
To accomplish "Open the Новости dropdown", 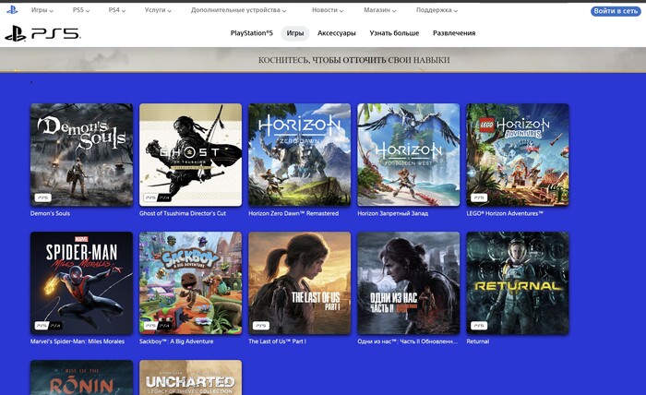I will point(327,10).
